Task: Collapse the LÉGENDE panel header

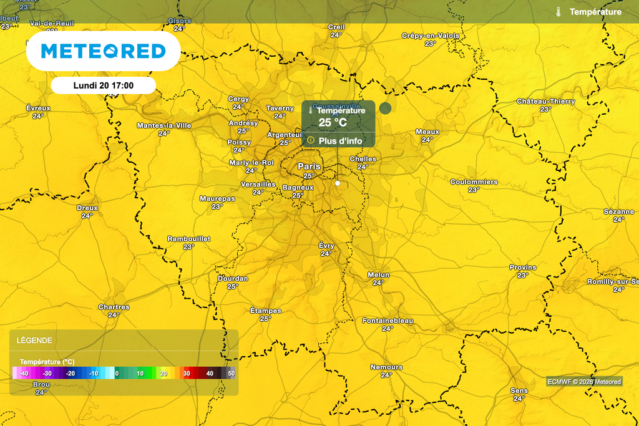Action: (x=124, y=341)
